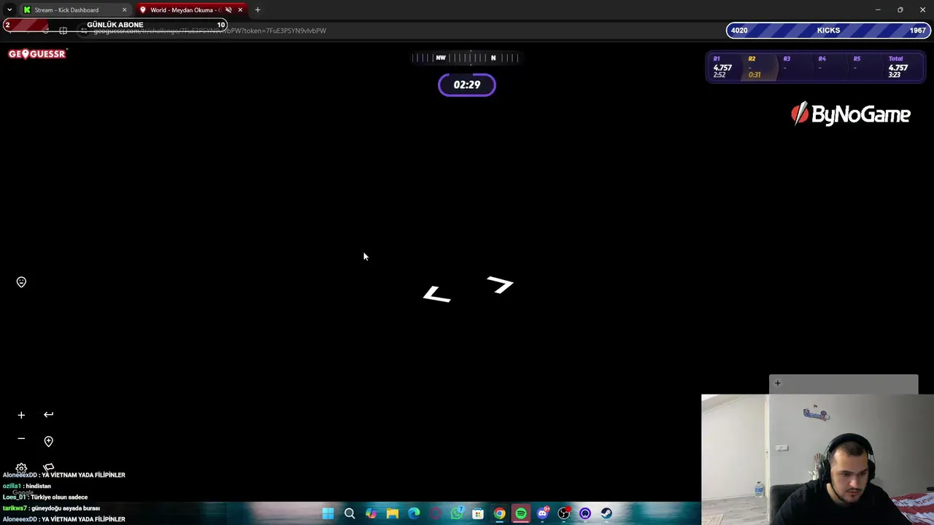Open the Windows Start menu

328,513
